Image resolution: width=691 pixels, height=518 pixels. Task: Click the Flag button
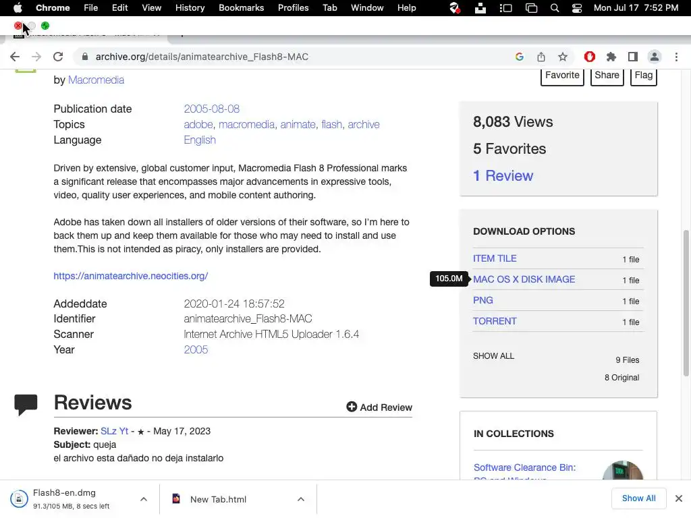point(643,76)
